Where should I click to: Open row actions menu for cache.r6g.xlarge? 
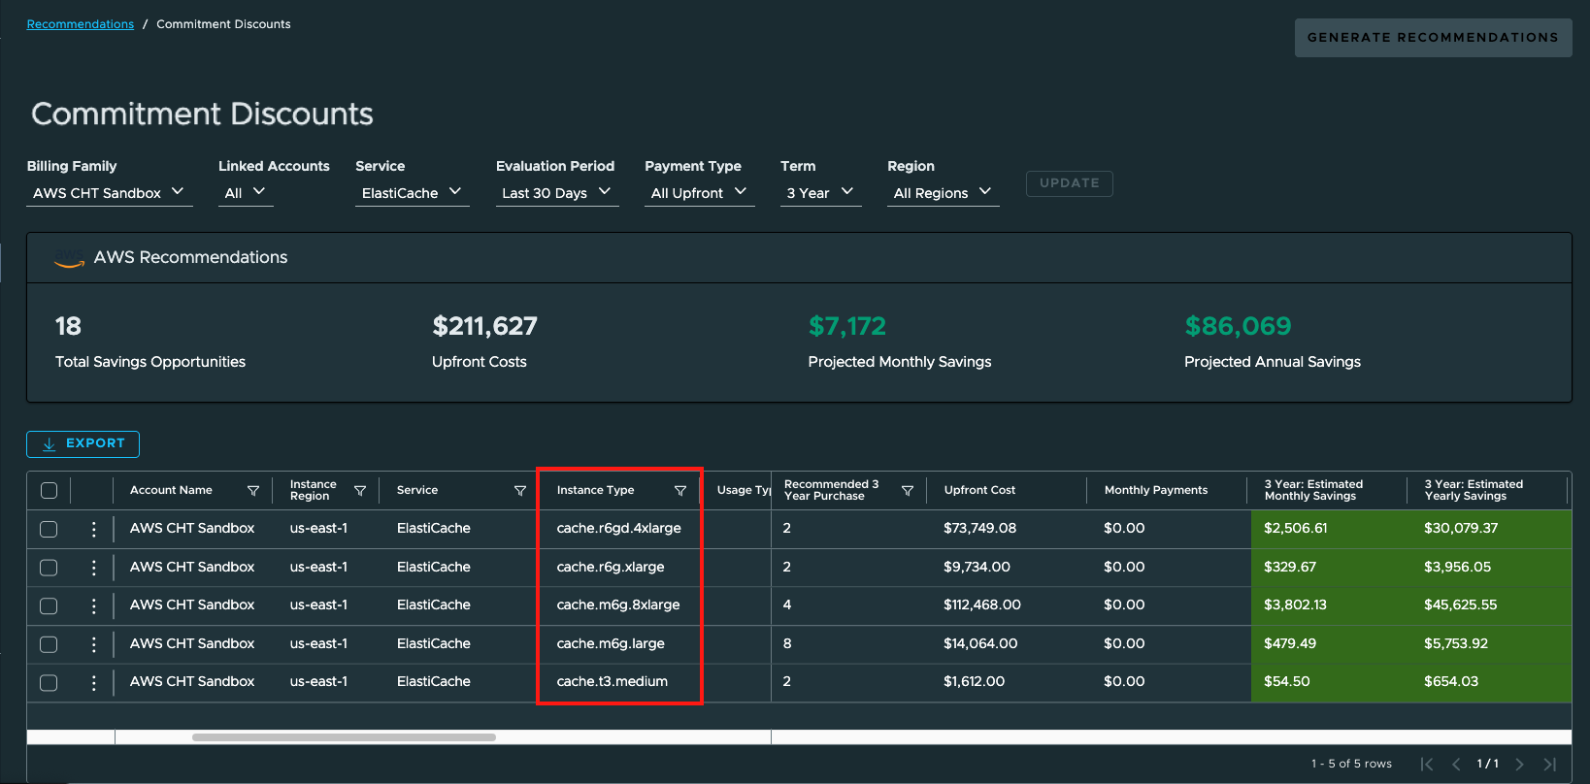coord(93,568)
